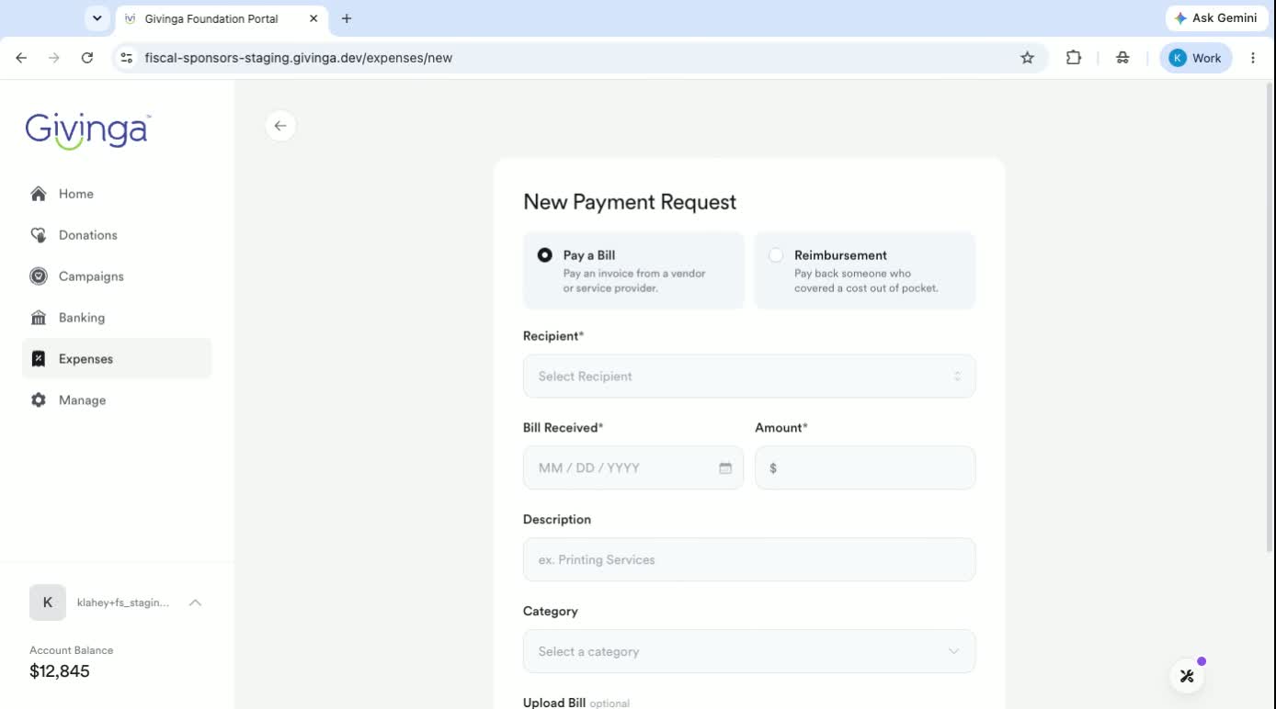The width and height of the screenshot is (1276, 709).
Task: Click the Ask Gemini button
Action: click(x=1215, y=18)
